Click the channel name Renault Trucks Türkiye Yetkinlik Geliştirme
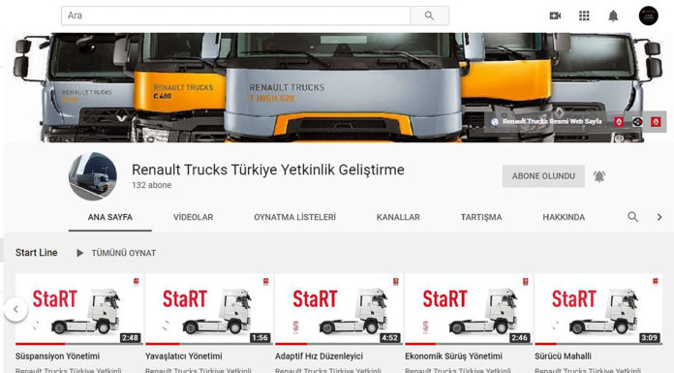674x373 pixels. [268, 170]
